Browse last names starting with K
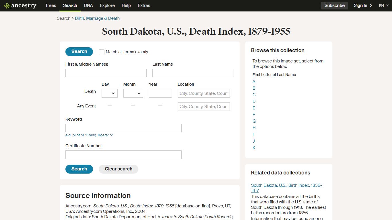The width and height of the screenshot is (392, 220). tap(254, 148)
